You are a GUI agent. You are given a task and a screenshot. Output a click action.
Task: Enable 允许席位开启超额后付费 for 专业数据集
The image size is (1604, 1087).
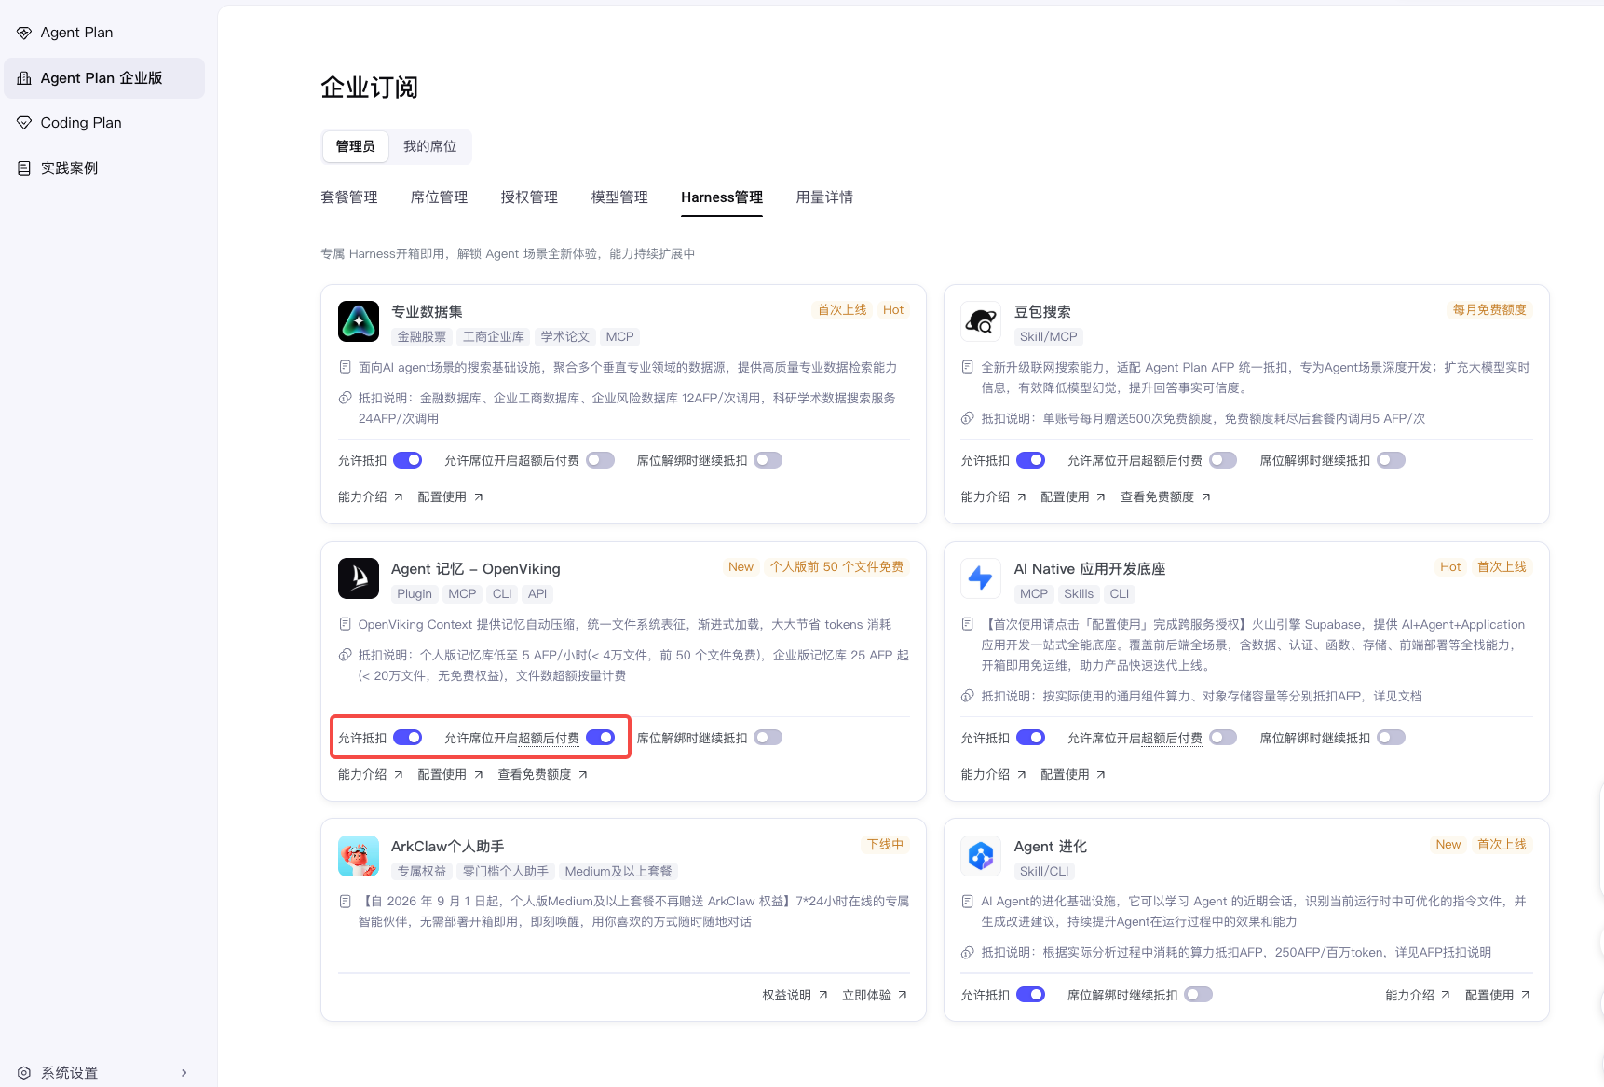(x=601, y=460)
